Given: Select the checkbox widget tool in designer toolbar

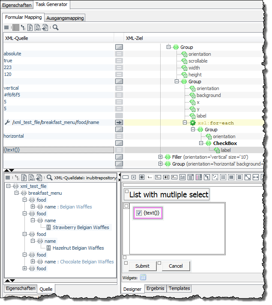Looking at the screenshot, I should tap(134, 177).
